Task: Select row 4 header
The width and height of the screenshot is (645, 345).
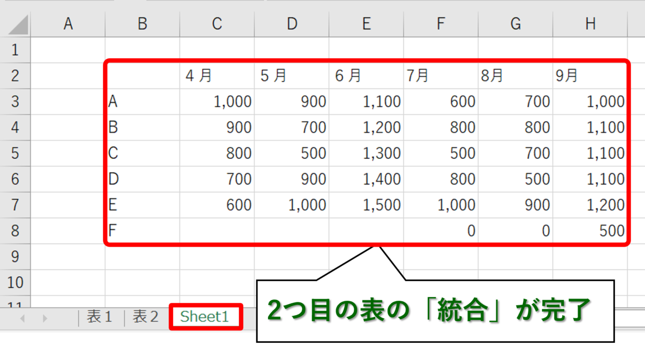Action: click(15, 127)
